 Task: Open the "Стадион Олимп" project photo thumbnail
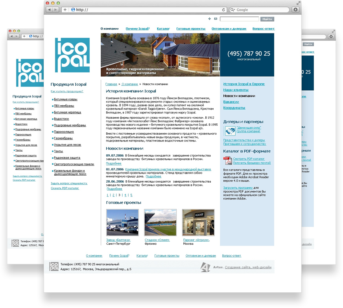[x=160, y=222]
